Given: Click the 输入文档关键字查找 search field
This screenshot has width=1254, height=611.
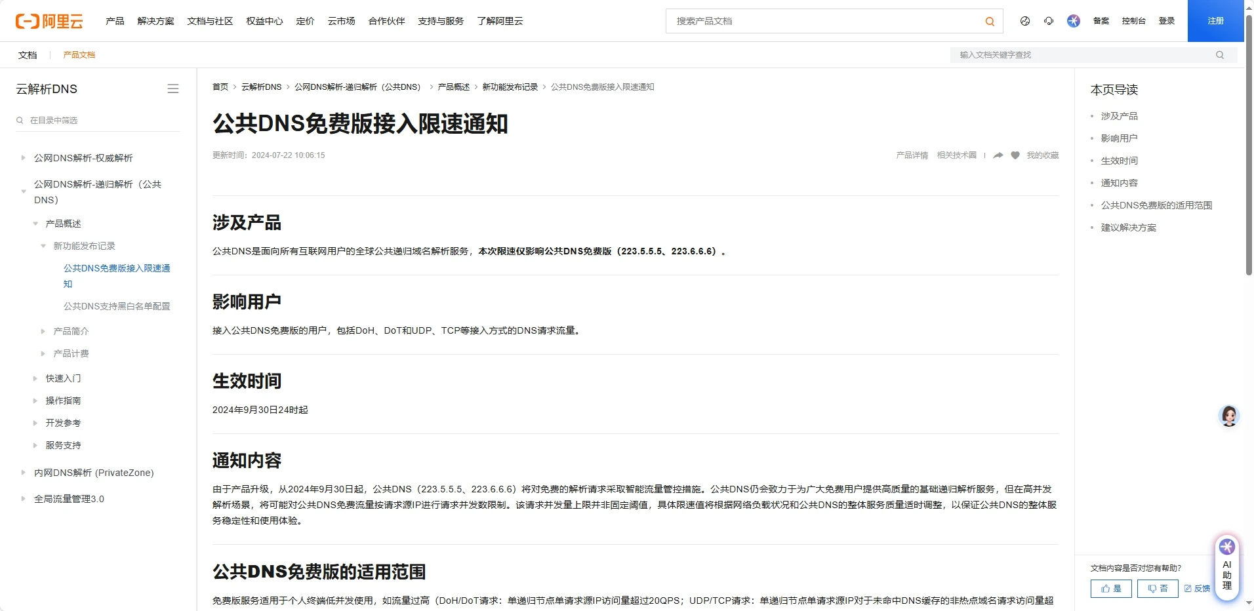Looking at the screenshot, I should 1082,55.
